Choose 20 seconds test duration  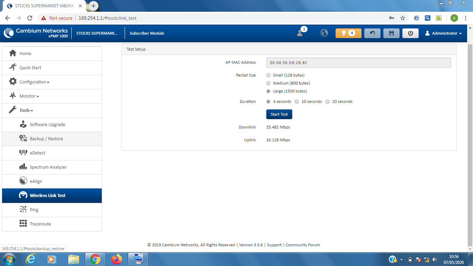click(328, 101)
